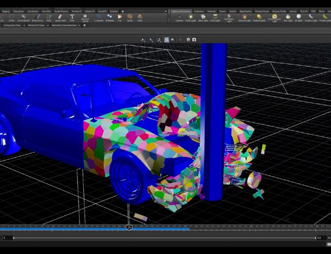Viewport: 331px width, 254px height.
Task: Click the current frame marker on timeline
Action: (129, 227)
